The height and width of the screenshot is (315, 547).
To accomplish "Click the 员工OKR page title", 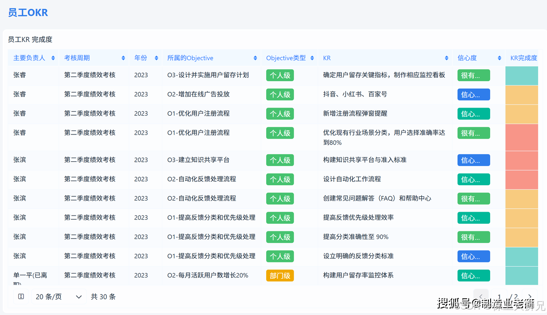I will click(x=28, y=13).
